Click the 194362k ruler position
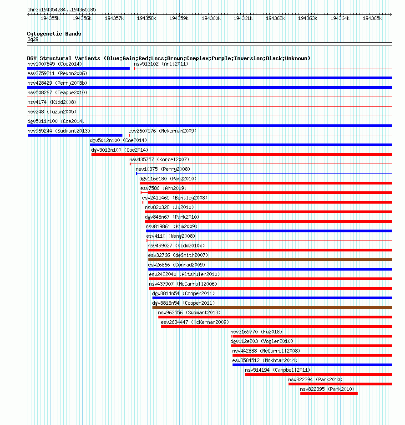This screenshot has height=425, width=405. [275, 18]
